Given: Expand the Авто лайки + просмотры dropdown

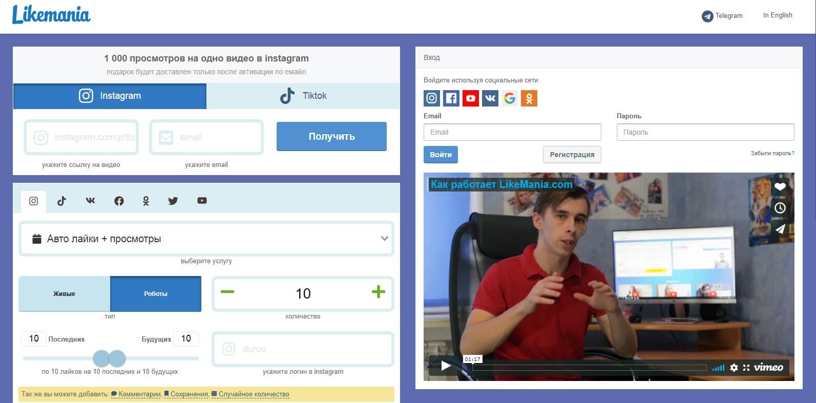Looking at the screenshot, I should [206, 239].
